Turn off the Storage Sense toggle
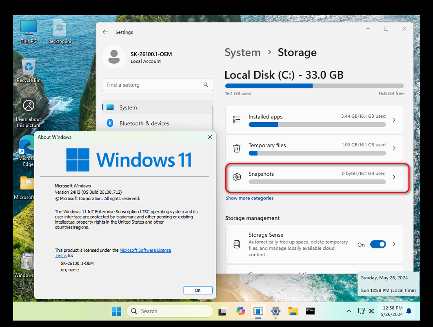The image size is (433, 327). point(378,244)
